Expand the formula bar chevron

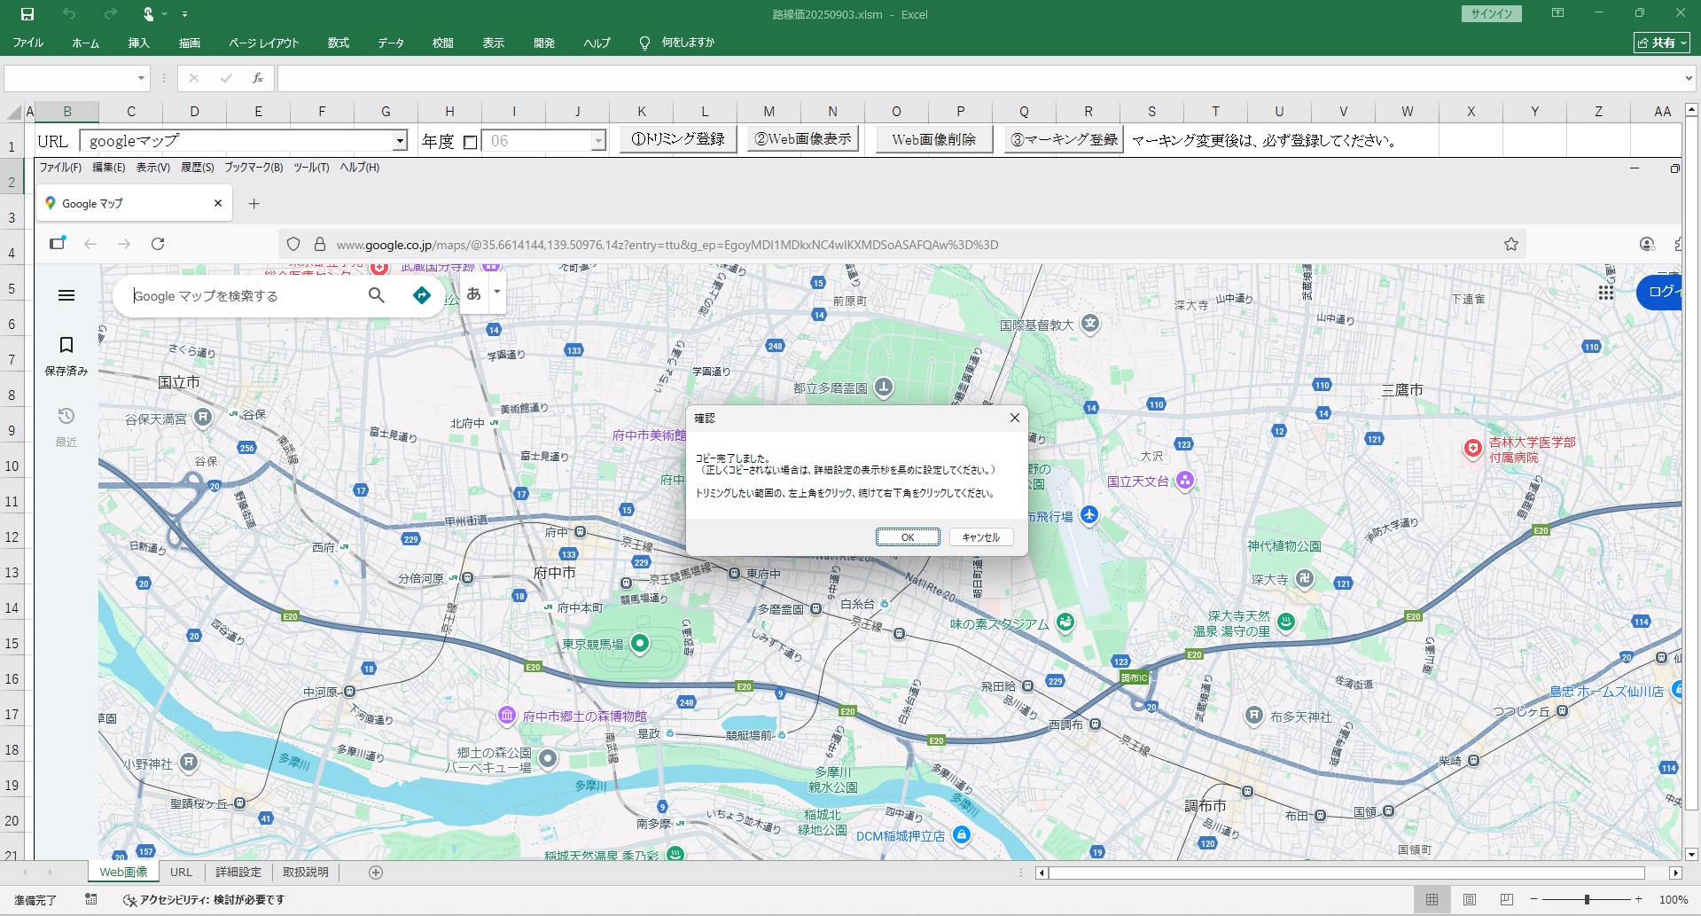tap(1688, 78)
